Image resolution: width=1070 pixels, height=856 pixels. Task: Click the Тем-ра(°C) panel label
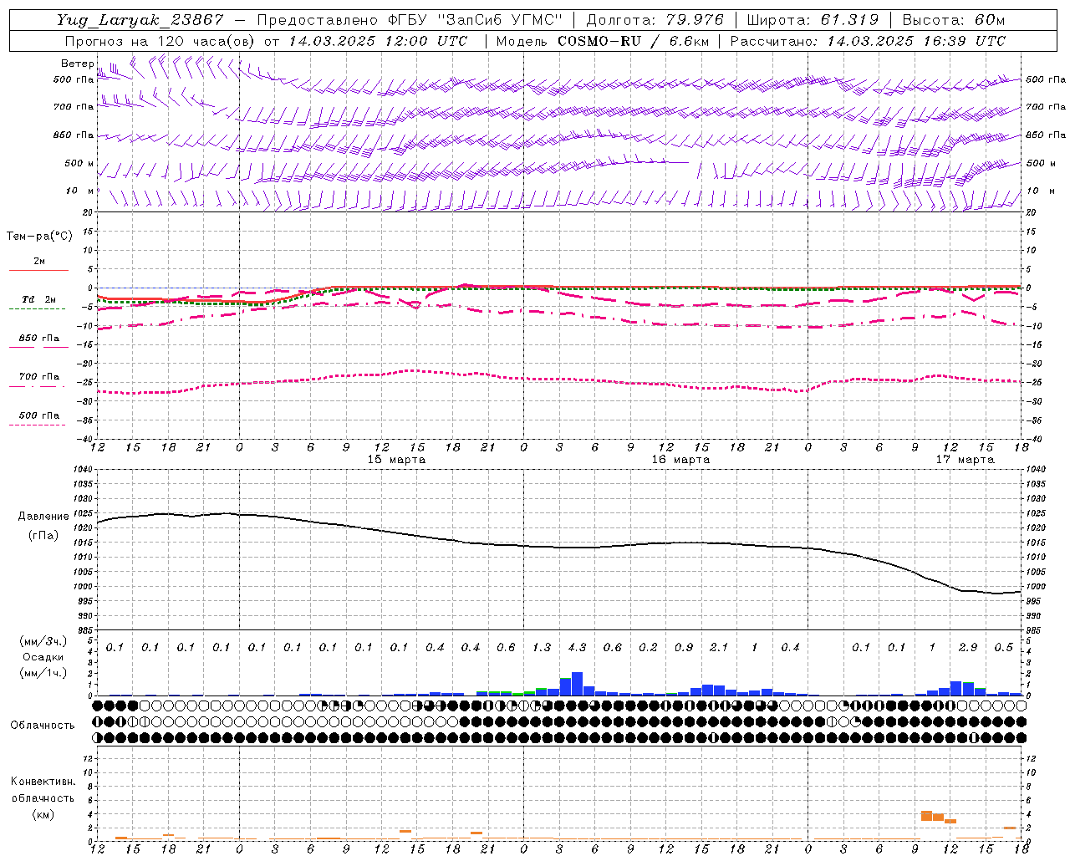(39, 237)
